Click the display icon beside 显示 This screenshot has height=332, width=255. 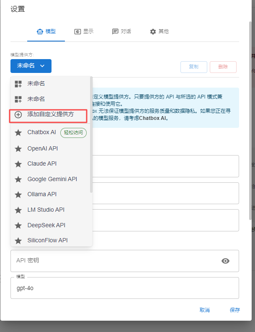(77, 31)
